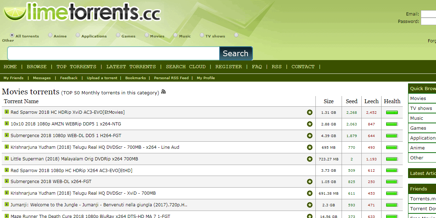Screen dimensions: 436x218
Task: Select the Anime radio button
Action: pyautogui.click(x=50, y=35)
